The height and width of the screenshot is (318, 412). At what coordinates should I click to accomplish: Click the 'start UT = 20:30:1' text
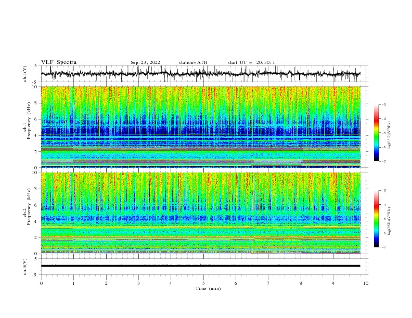[251, 62]
